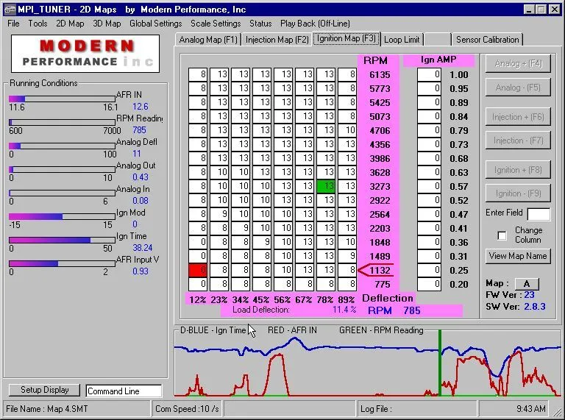Select the green highlighted map cell
565x420 pixels.
tap(326, 187)
